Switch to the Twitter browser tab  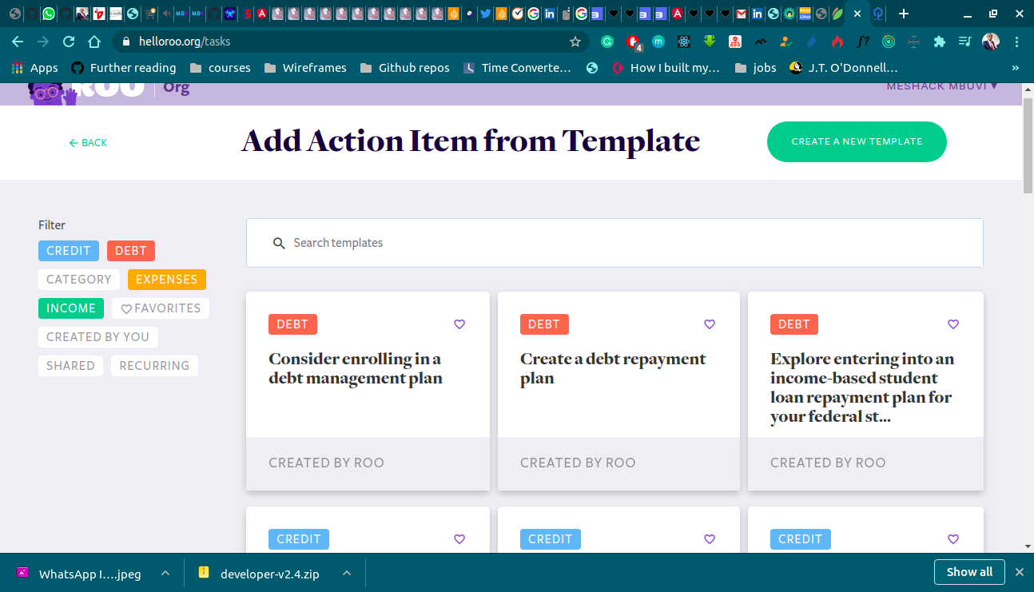coord(485,14)
